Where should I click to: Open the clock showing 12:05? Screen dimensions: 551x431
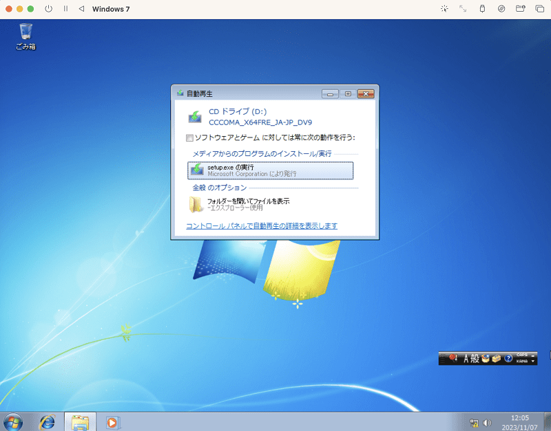(520, 418)
